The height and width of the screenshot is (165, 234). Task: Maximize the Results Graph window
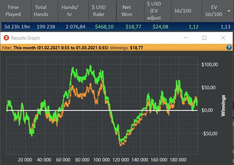204,38
